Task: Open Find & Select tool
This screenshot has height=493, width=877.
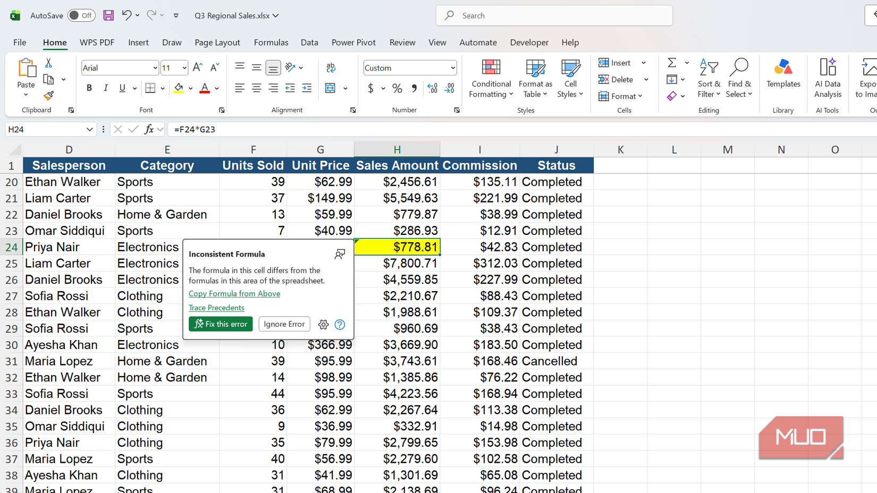Action: click(x=739, y=79)
